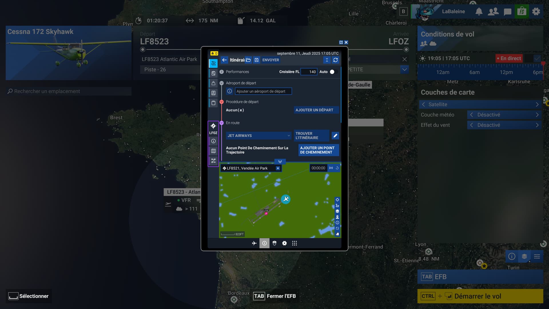The image size is (549, 309).
Task: Collapse all itinerary sections with arrows button
Action: coord(327,60)
